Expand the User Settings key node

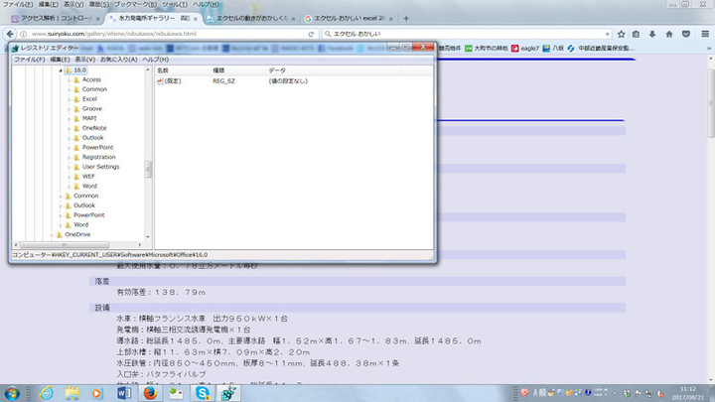pyautogui.click(x=69, y=167)
